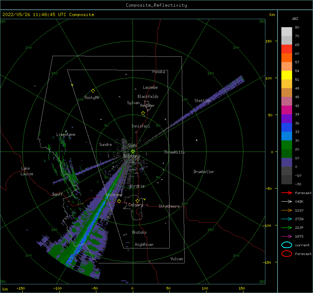Click the Innisfail label
This screenshot has height=293, width=313.
141,126
